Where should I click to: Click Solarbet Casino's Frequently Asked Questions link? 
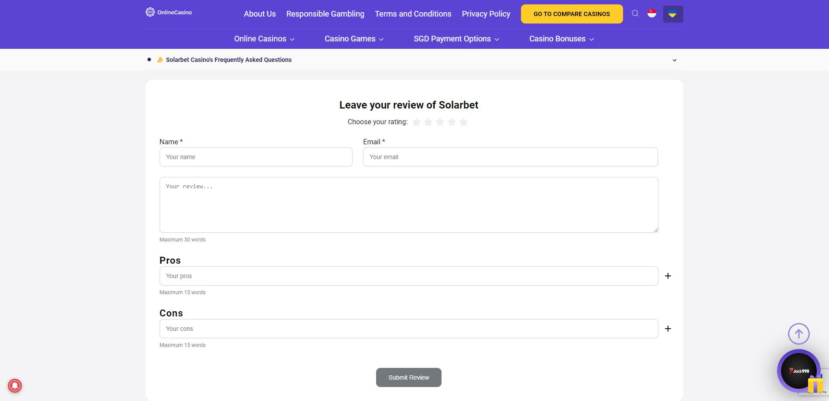229,60
